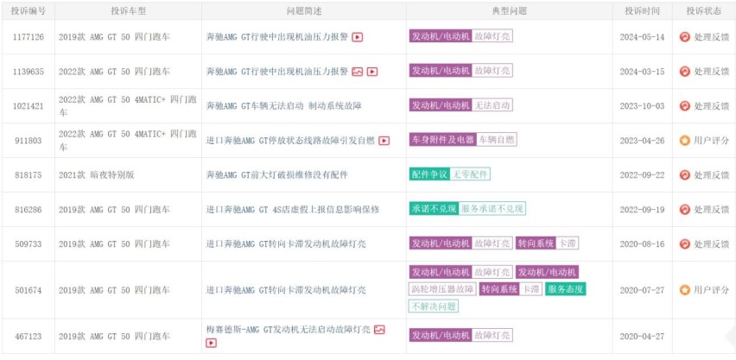Click 用户评分 star icon for 2020-07-27
This screenshot has width=736, height=360.
click(684, 290)
